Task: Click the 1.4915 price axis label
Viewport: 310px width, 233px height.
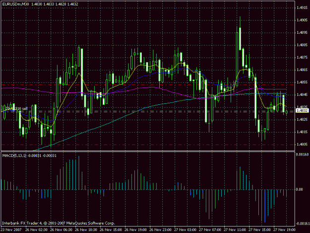Action: (x=302, y=8)
